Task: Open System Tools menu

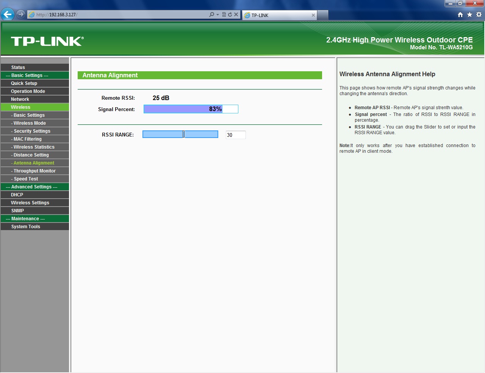Action: (35, 227)
